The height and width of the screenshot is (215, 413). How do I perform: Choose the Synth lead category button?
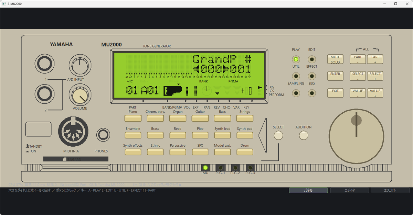[222, 135]
